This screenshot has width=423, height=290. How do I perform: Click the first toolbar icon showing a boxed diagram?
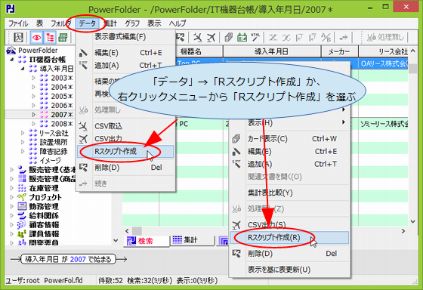click(18, 37)
